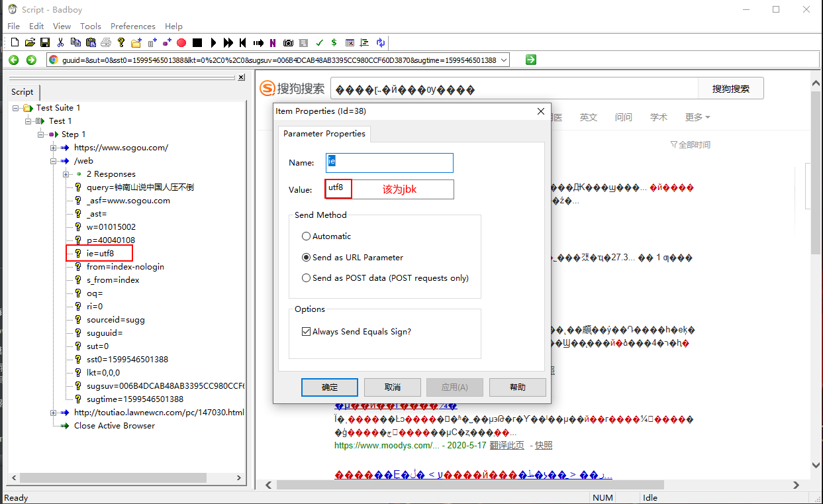Open the Tools menu
Image resolution: width=823 pixels, height=504 pixels.
click(91, 26)
